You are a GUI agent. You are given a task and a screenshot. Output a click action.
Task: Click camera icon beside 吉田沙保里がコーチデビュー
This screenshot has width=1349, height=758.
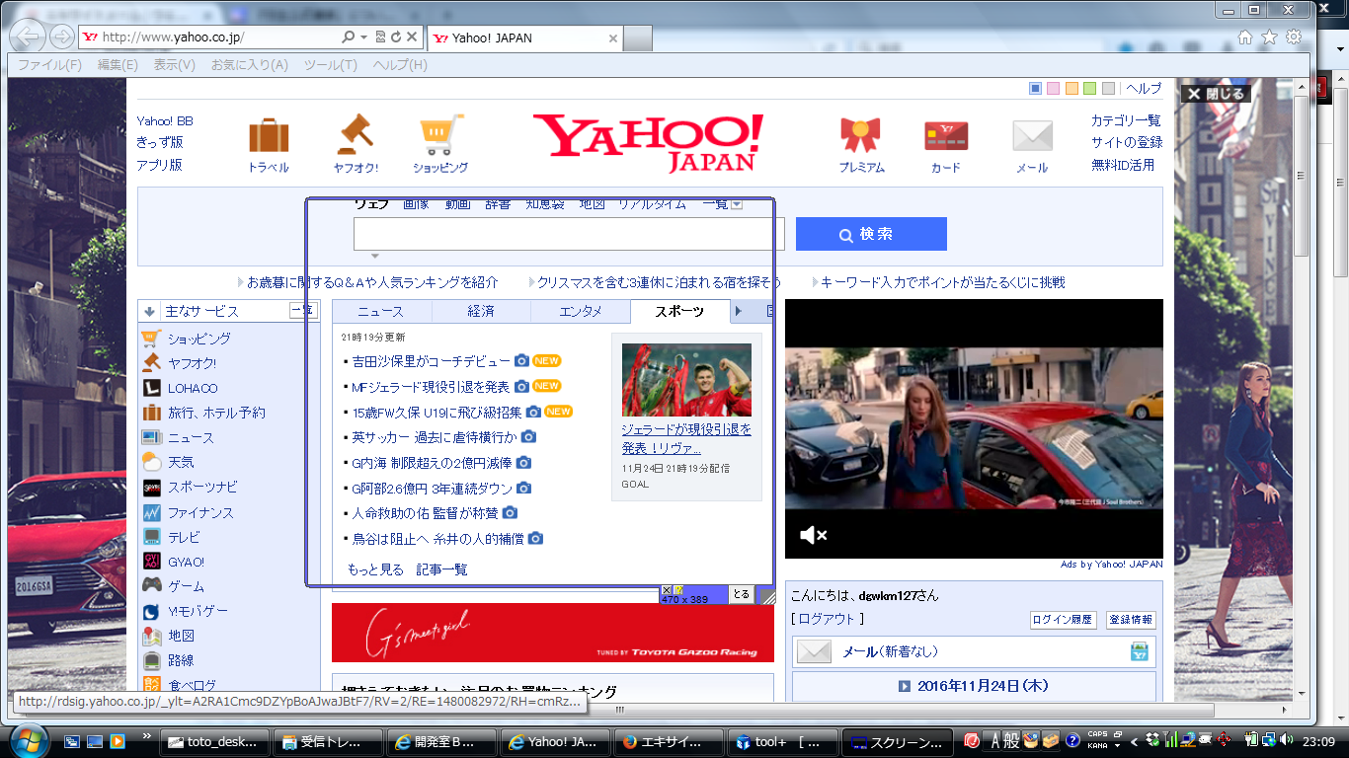coord(521,361)
